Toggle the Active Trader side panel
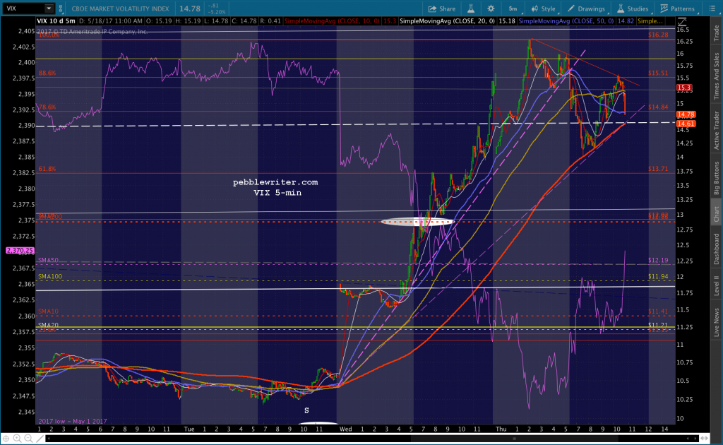Screen dimensions: 723x445 coord(716,130)
